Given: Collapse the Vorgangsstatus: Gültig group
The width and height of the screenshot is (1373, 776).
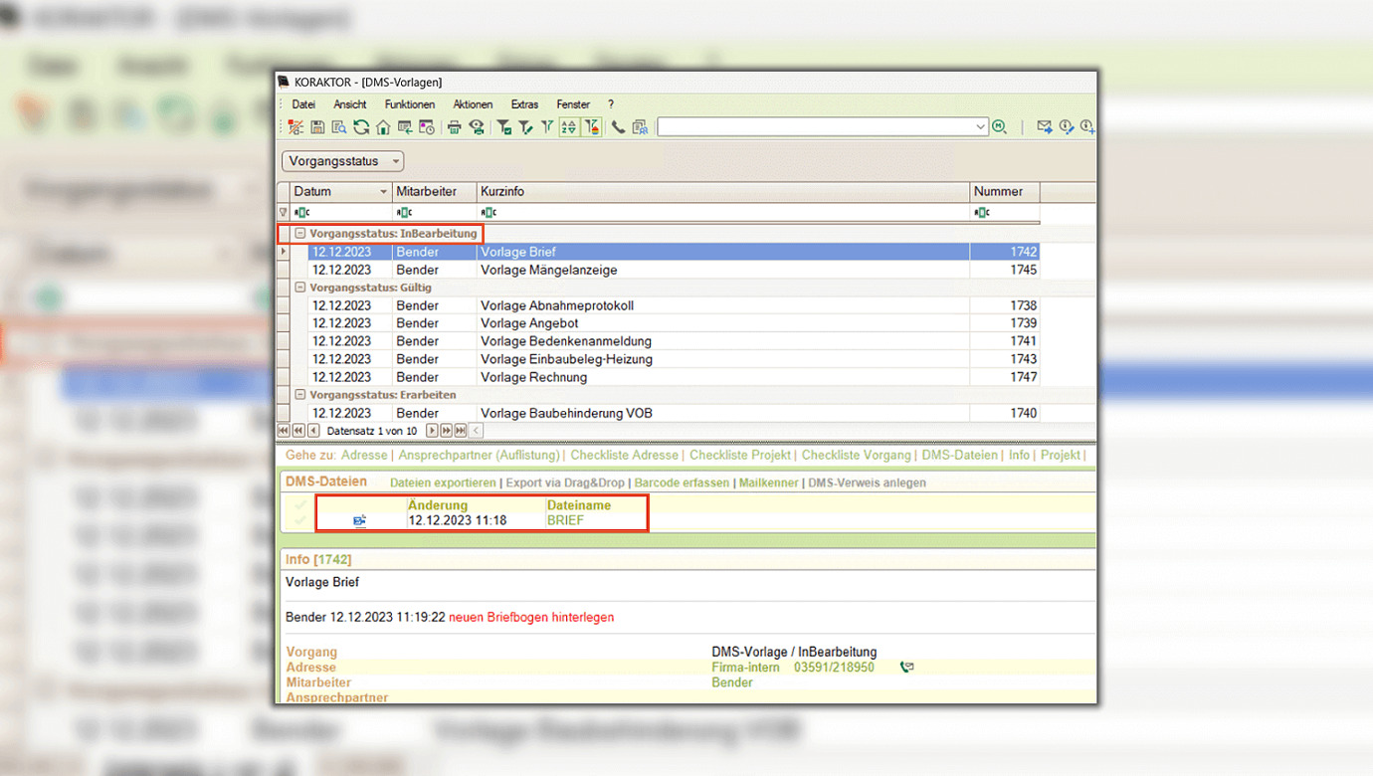Looking at the screenshot, I should click(x=299, y=288).
